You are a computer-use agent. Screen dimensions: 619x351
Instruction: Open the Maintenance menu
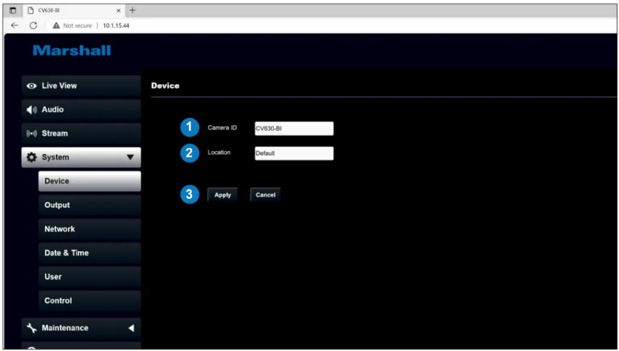point(81,328)
